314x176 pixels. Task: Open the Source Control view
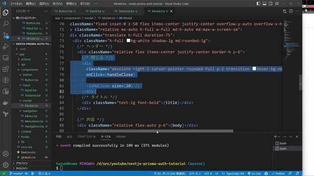[5, 35]
